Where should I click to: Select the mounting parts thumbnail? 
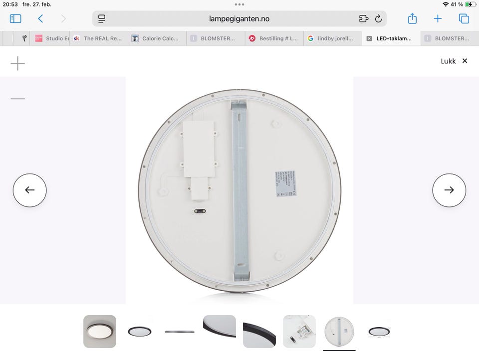pyautogui.click(x=299, y=331)
